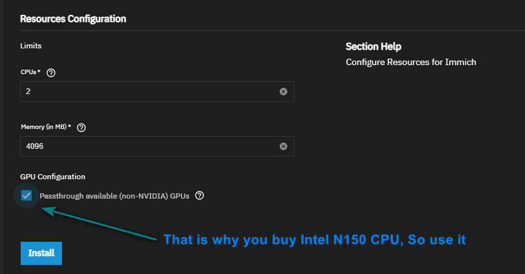This screenshot has width=525, height=274.
Task: Click the Section Help heading
Action: (x=373, y=47)
